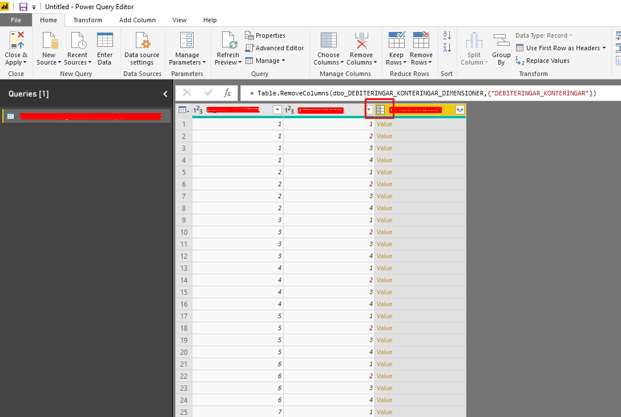Click the Group By icon
The height and width of the screenshot is (417, 621).
pos(501,41)
